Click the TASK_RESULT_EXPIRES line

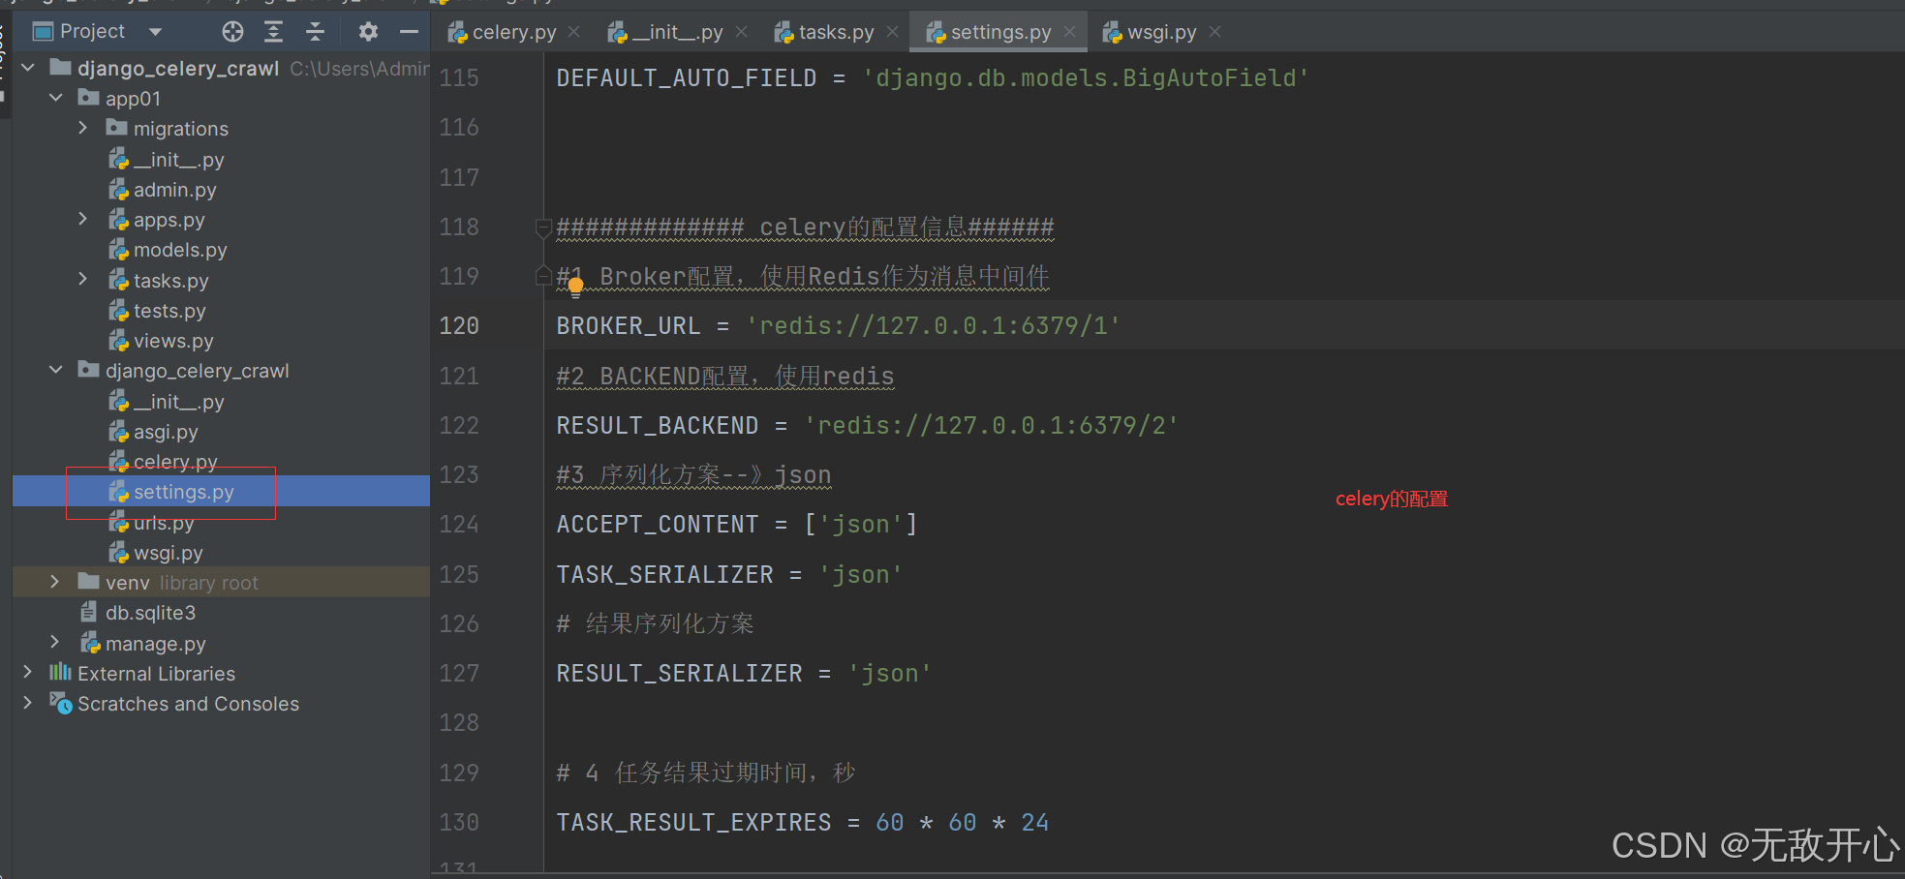pyautogui.click(x=803, y=823)
